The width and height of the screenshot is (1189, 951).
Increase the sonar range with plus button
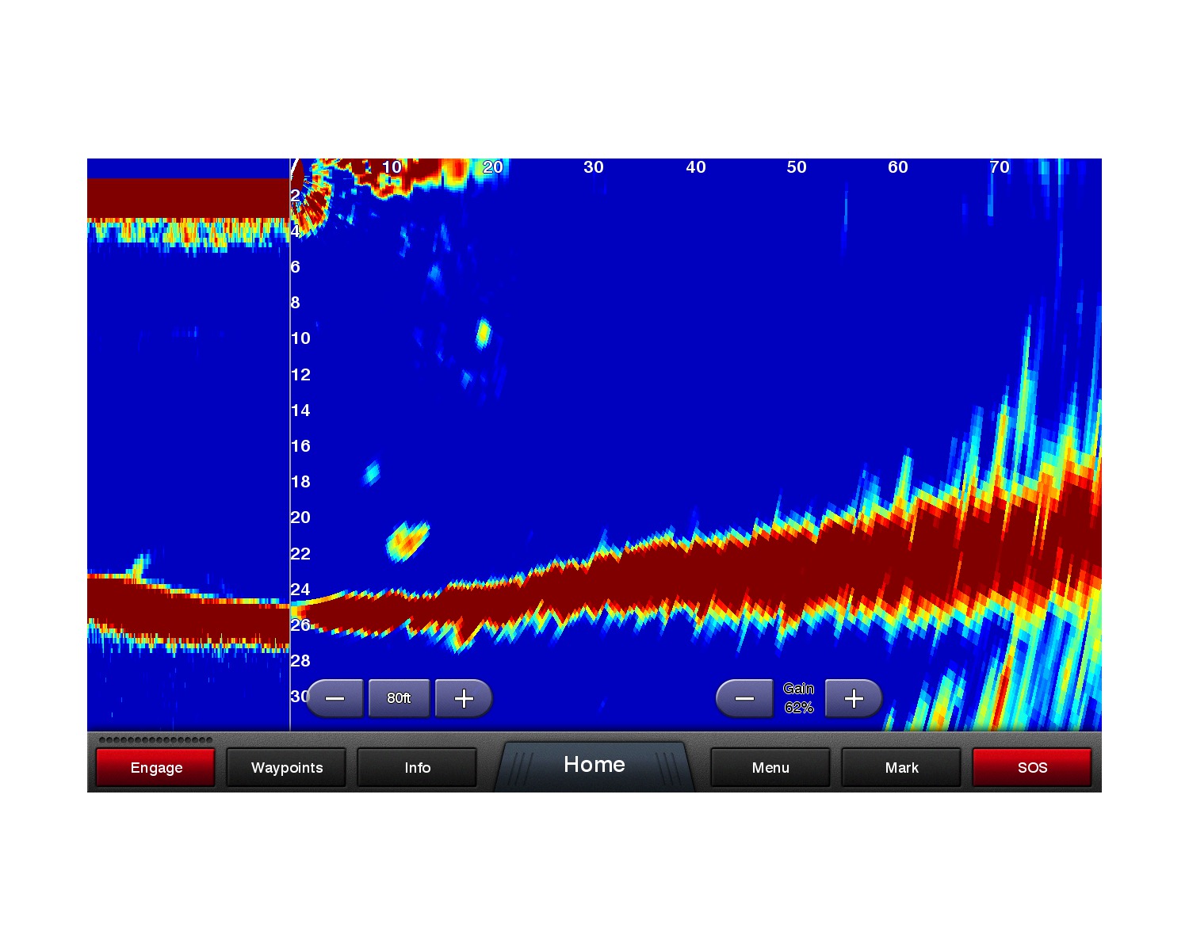click(x=464, y=698)
